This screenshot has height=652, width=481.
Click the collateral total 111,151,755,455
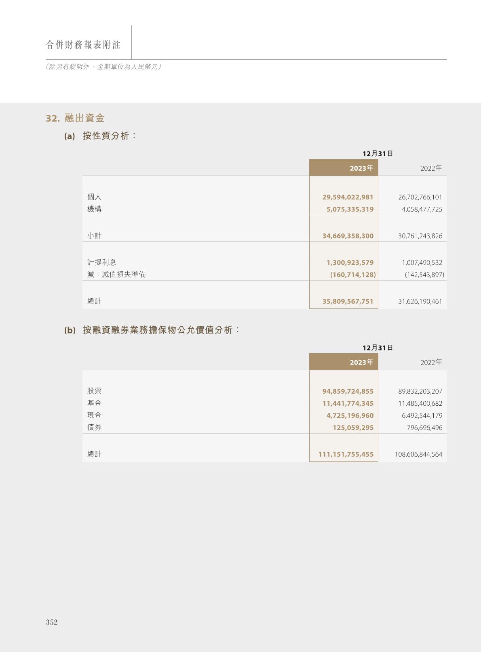(x=346, y=454)
